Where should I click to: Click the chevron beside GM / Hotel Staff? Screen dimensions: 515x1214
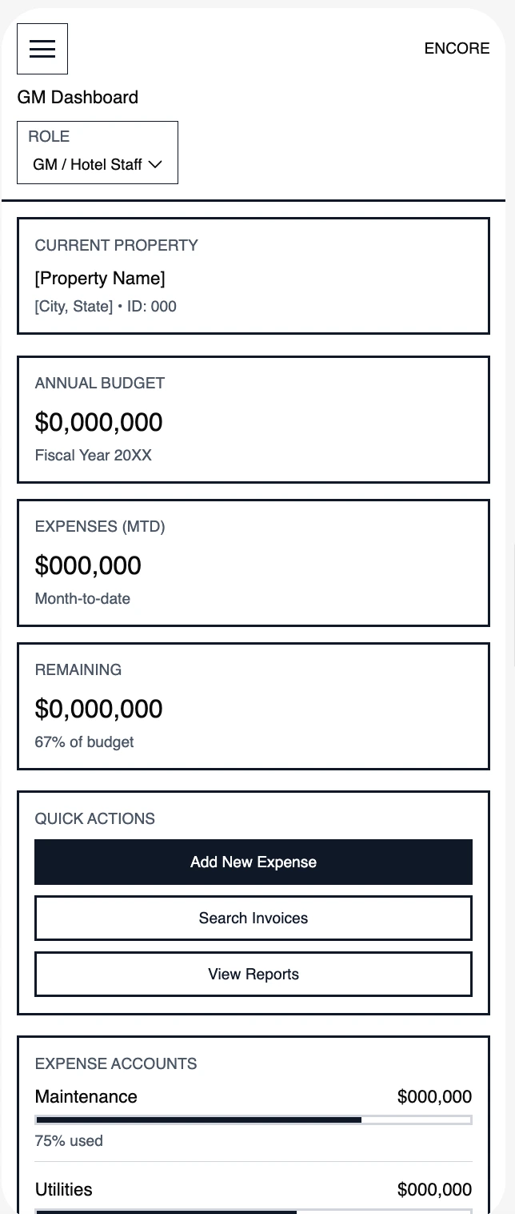pos(155,165)
